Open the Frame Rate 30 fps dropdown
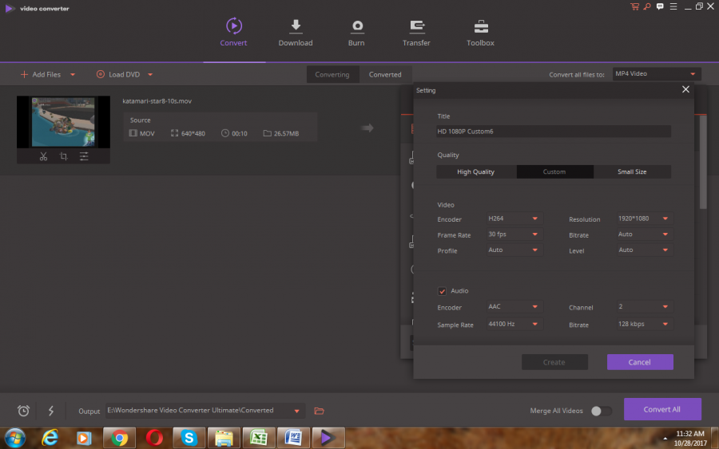This screenshot has height=449, width=719. pos(514,234)
